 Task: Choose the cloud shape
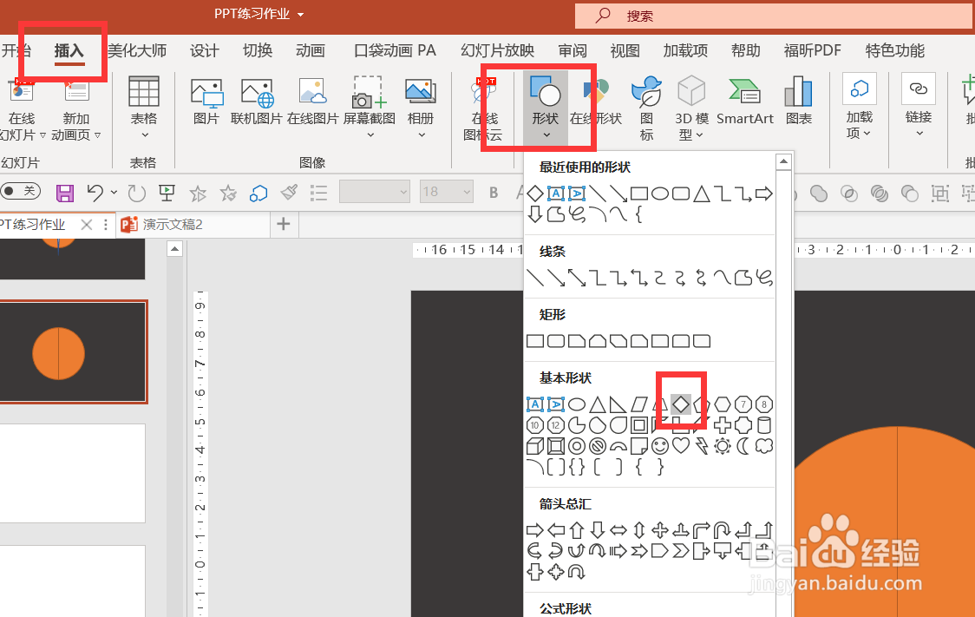764,446
